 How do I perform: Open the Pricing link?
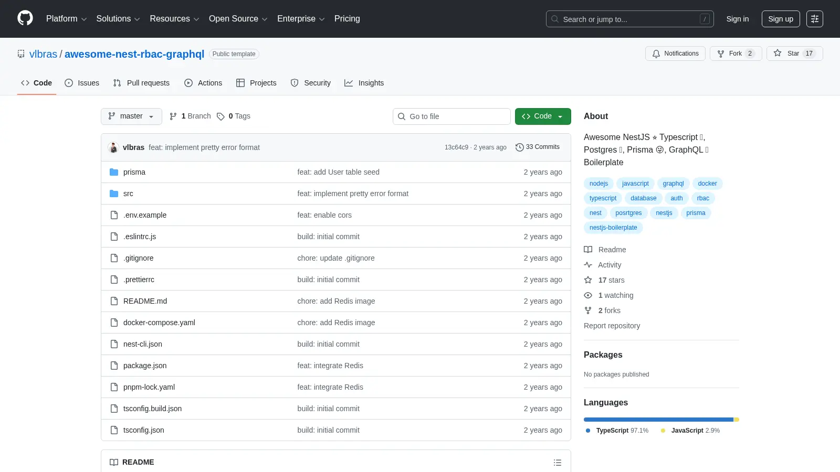(347, 19)
